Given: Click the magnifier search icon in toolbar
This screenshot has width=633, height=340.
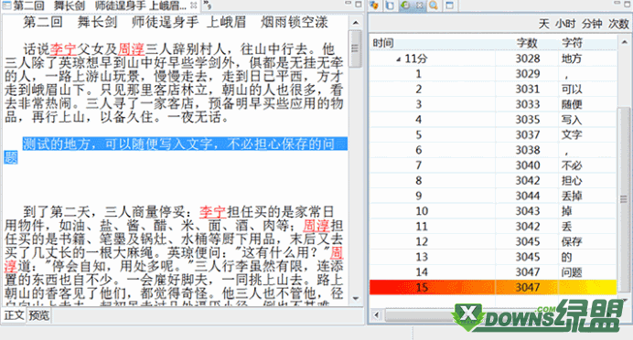Looking at the screenshot, I should point(434,5).
